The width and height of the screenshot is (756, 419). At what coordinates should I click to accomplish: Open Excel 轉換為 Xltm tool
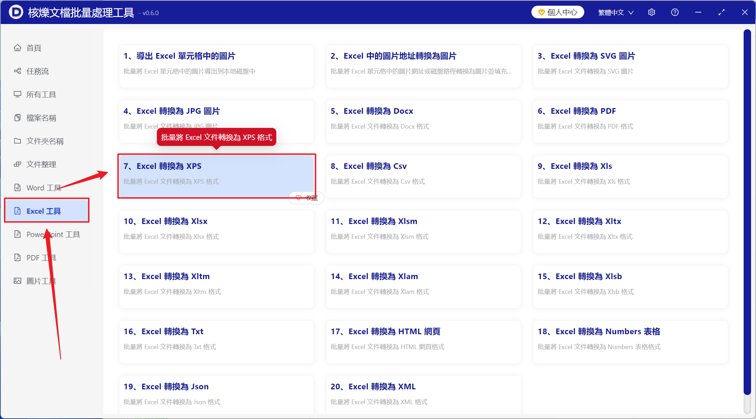(x=216, y=287)
